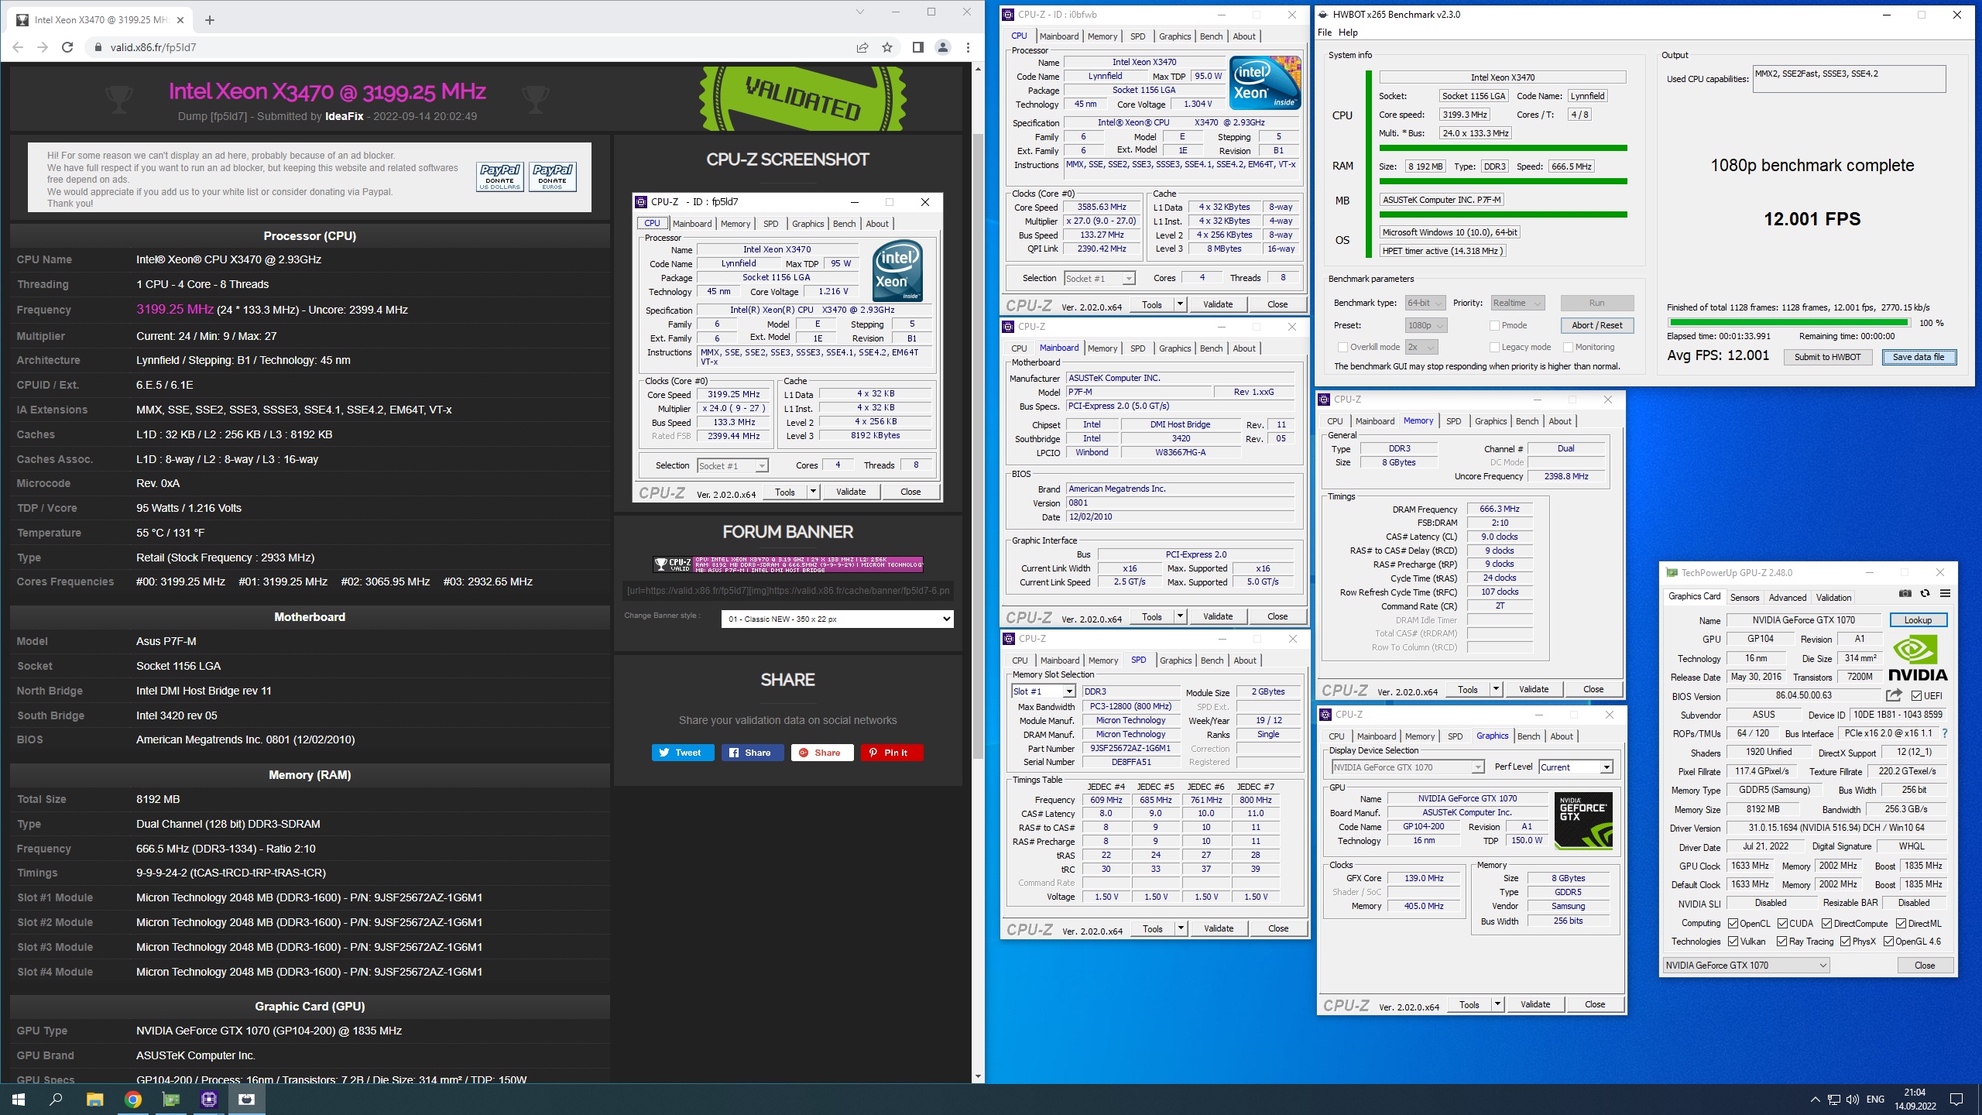Viewport: 1982px width, 1115px height.
Task: Click the PayPal Donate US Dollars badge
Action: click(x=499, y=176)
